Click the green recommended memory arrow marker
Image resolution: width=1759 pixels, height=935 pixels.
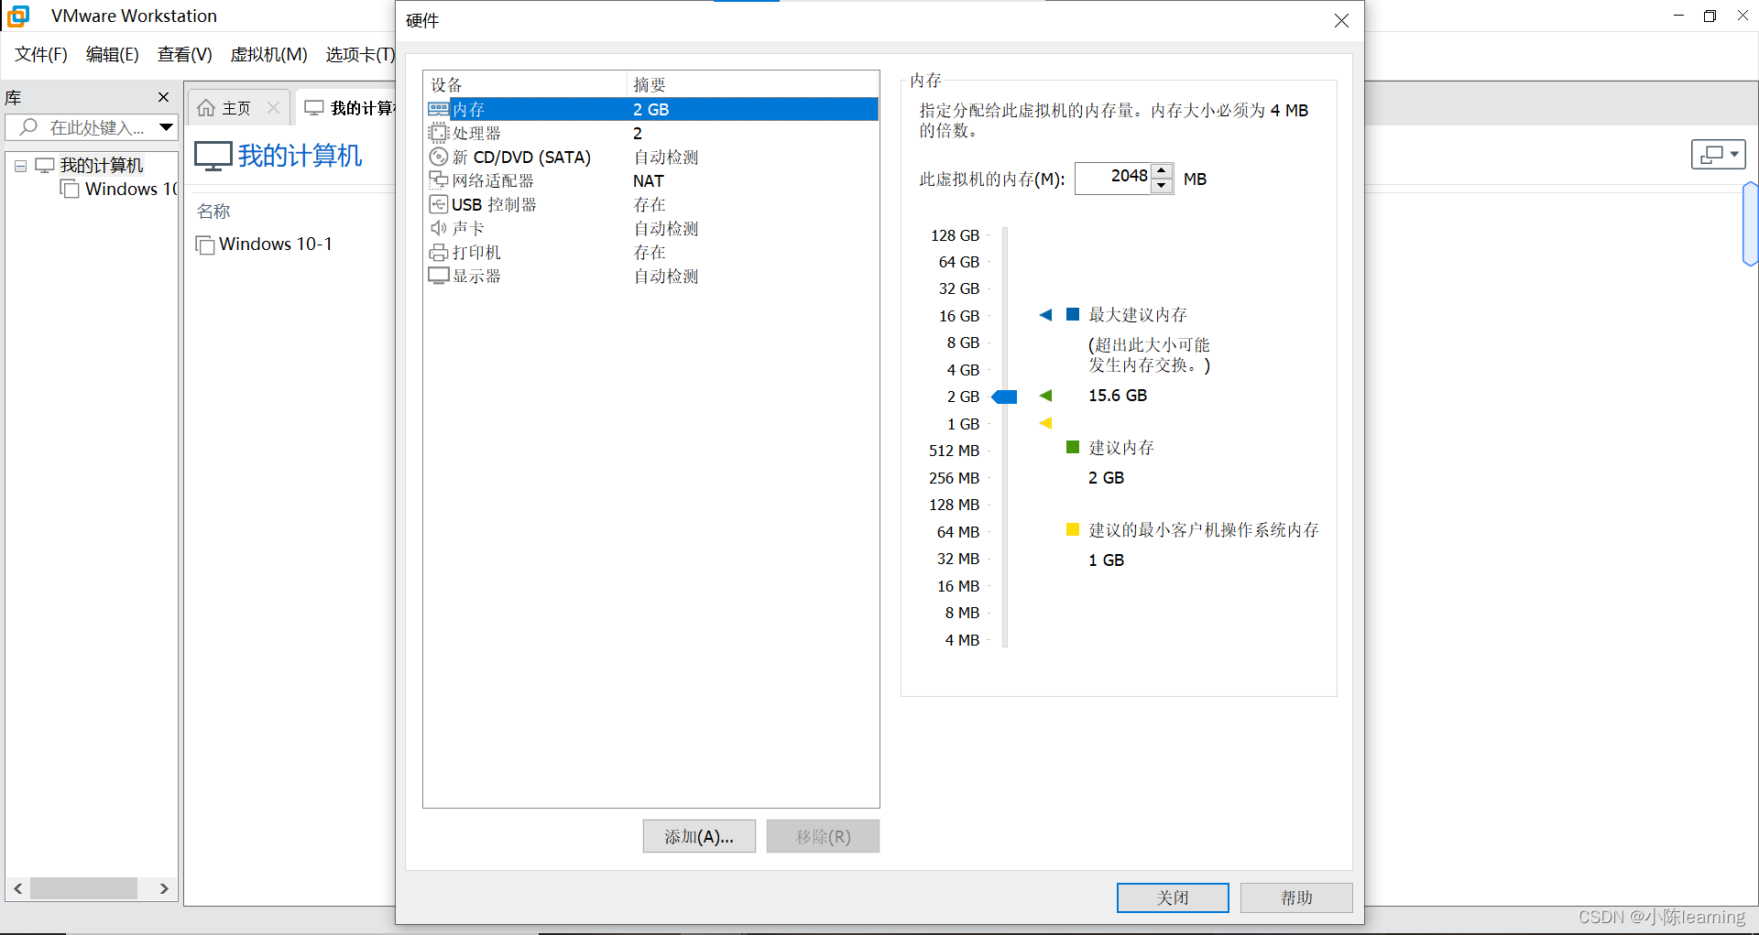(1045, 396)
